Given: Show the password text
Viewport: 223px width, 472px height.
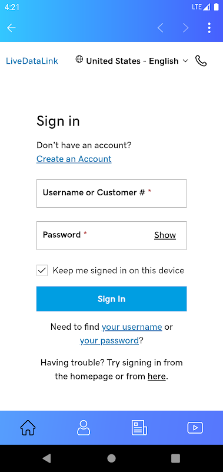Looking at the screenshot, I should click(165, 235).
